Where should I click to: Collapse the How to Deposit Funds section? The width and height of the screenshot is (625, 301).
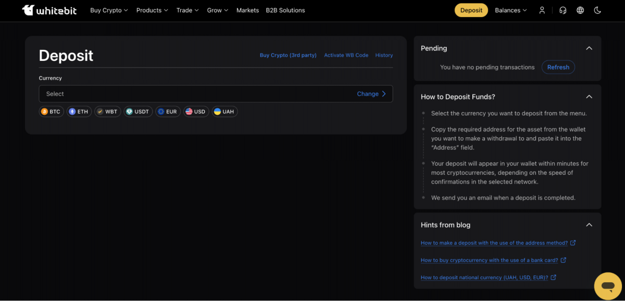click(589, 97)
